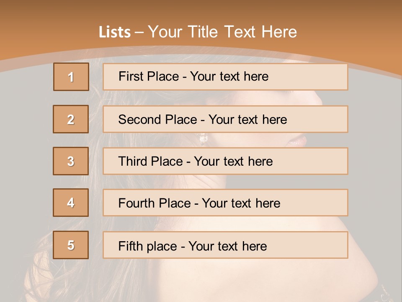Click the woman's nose tip in photo
402x302 pixels.
(320, 101)
